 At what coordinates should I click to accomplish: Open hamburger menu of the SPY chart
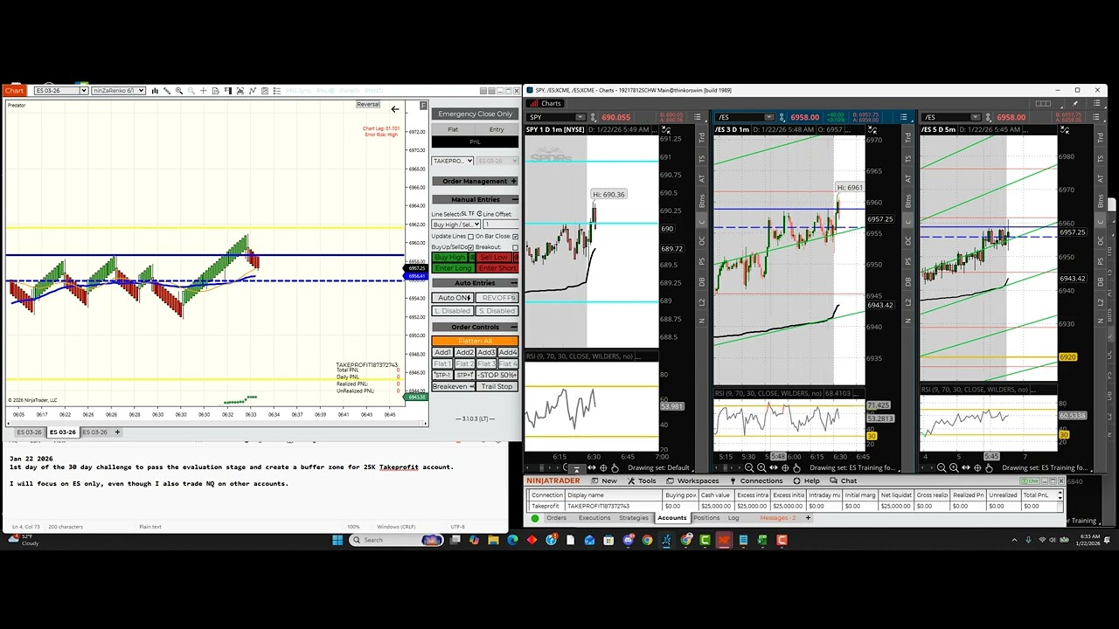(698, 117)
